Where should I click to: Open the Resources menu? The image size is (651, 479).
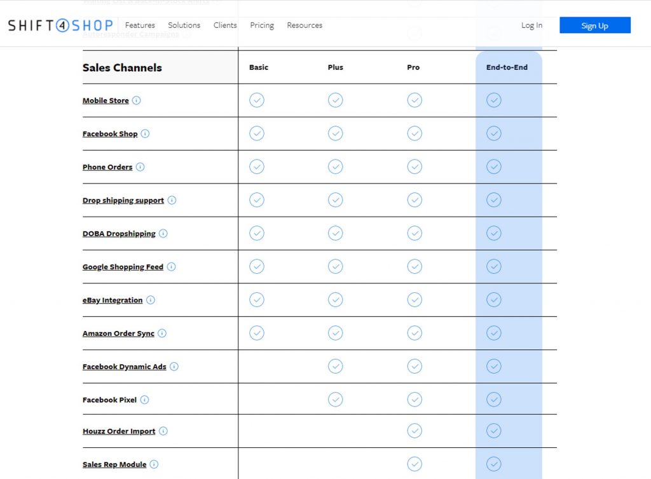click(x=305, y=25)
